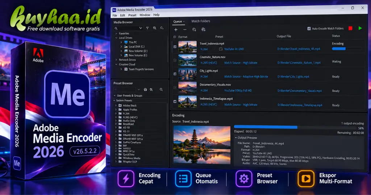Click the Remove minus icon in Queue
The image size is (371, 195).
(x=185, y=30)
